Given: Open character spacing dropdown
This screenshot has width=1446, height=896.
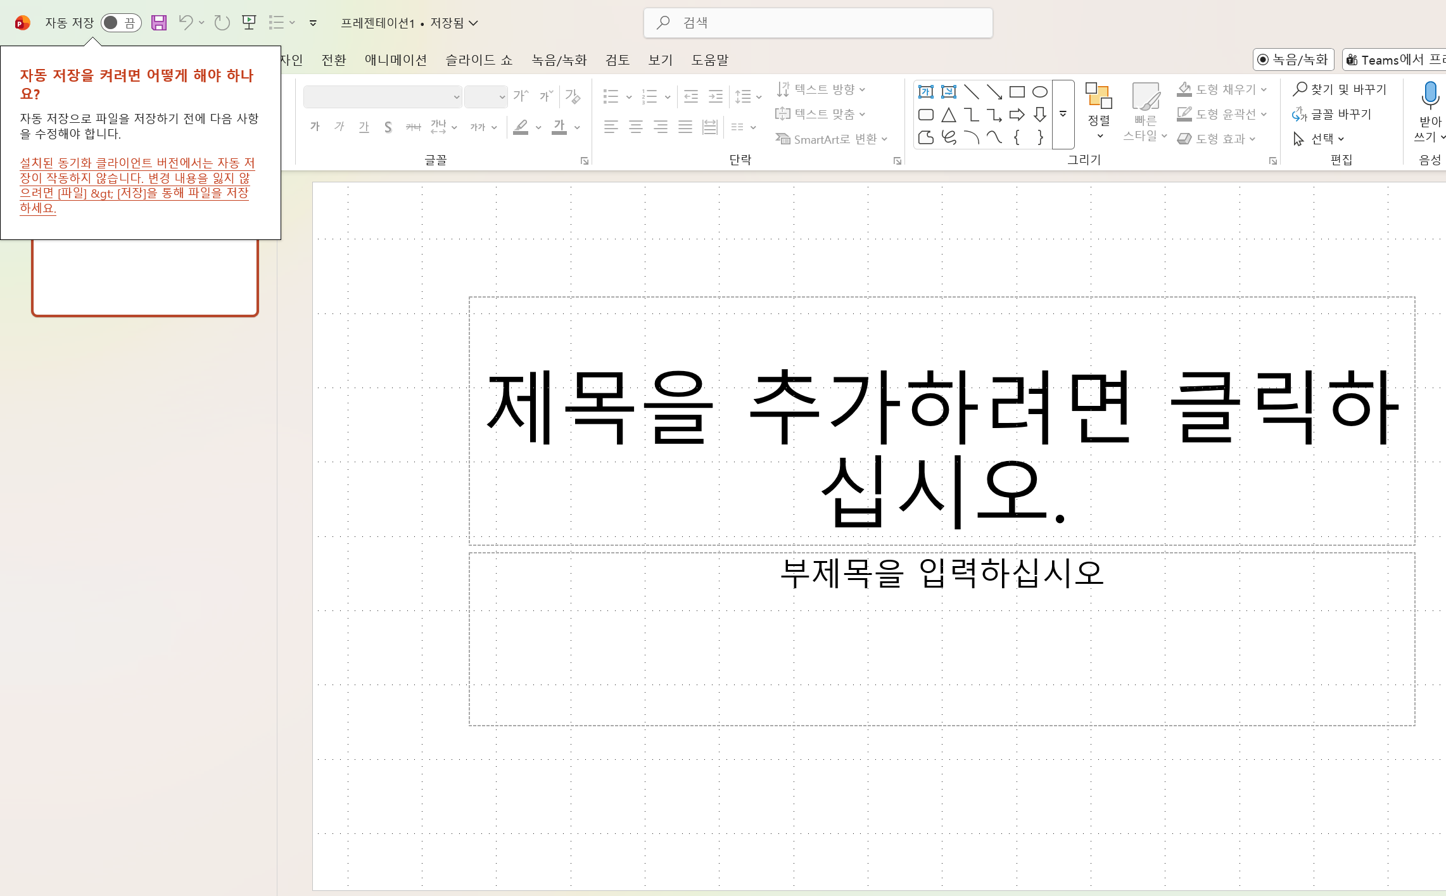Looking at the screenshot, I should (x=444, y=127).
